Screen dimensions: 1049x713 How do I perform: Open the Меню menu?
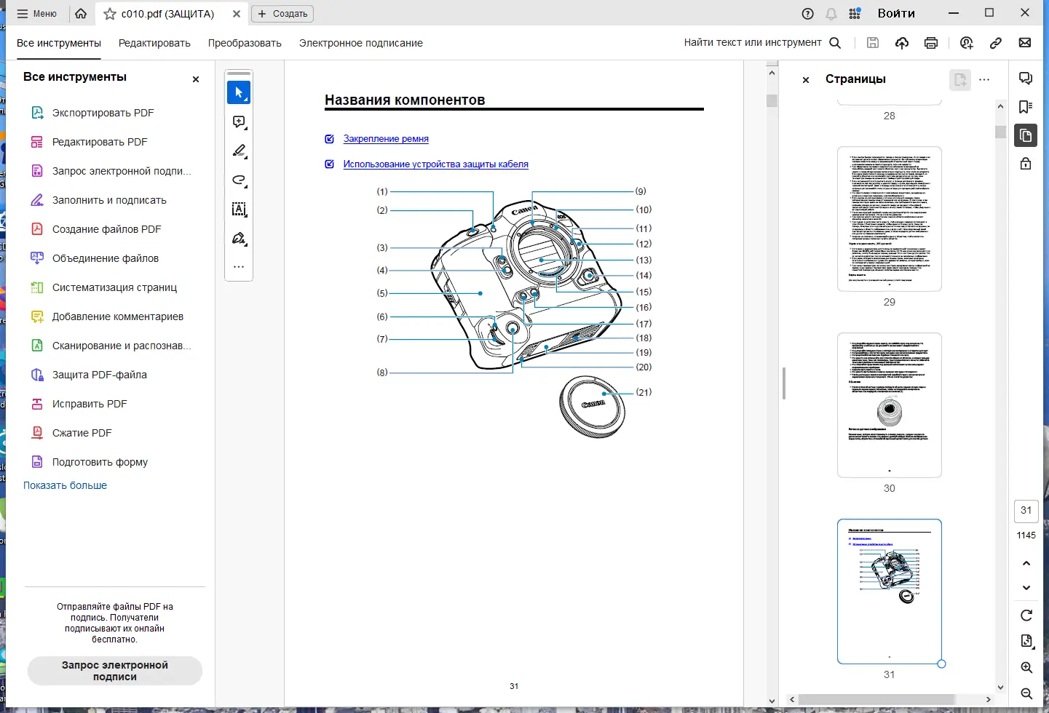tap(36, 13)
